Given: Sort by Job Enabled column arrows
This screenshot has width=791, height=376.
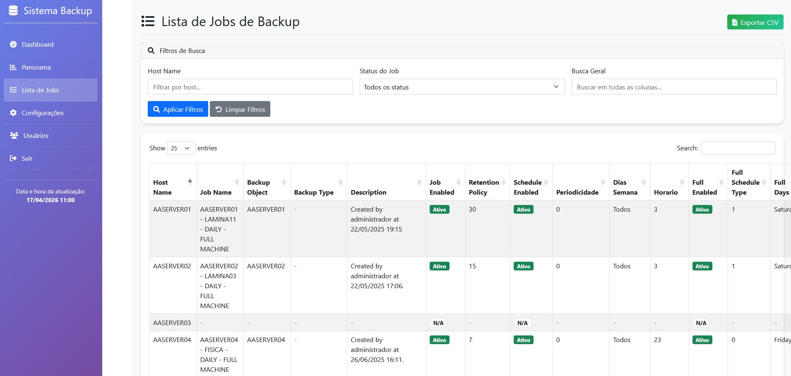Looking at the screenshot, I should tap(459, 182).
